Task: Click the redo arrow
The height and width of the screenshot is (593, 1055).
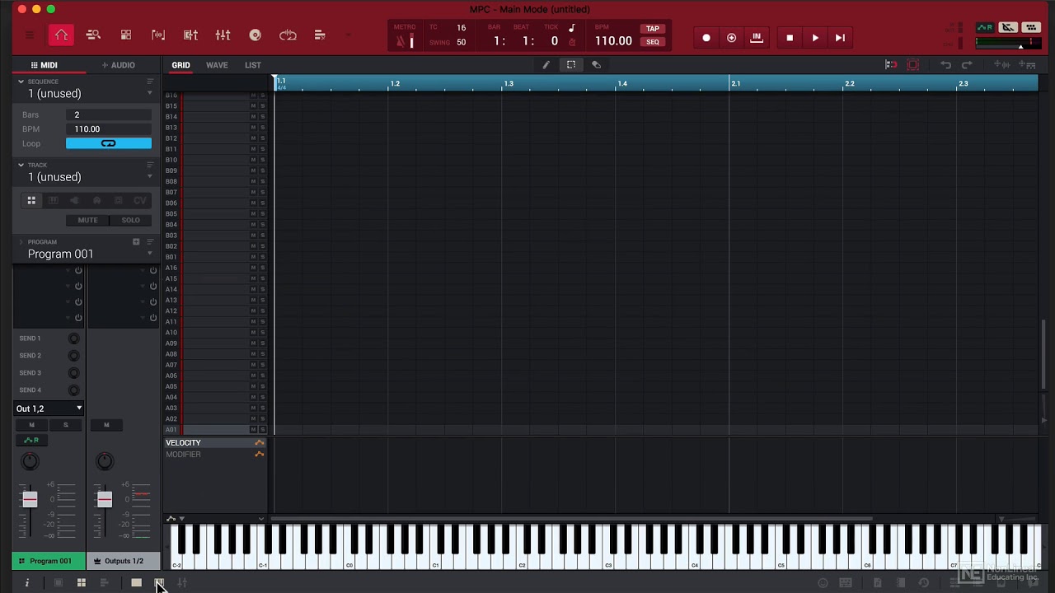Action: [x=967, y=65]
